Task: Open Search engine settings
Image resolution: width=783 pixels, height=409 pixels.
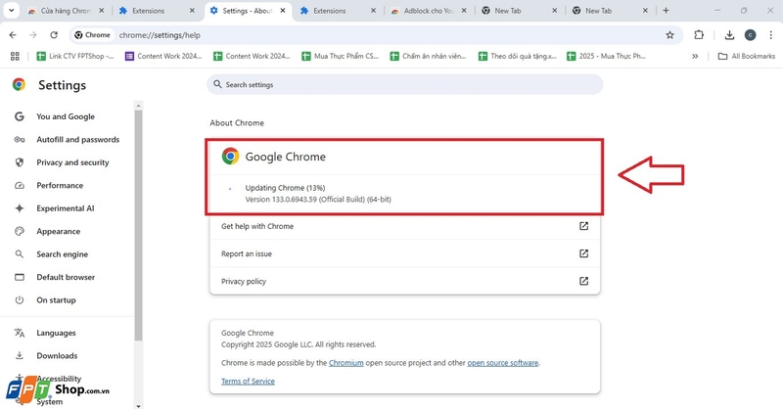Action: (x=62, y=254)
